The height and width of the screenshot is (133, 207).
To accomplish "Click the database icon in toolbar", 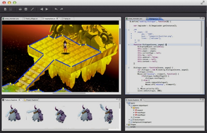I will coord(26,9).
